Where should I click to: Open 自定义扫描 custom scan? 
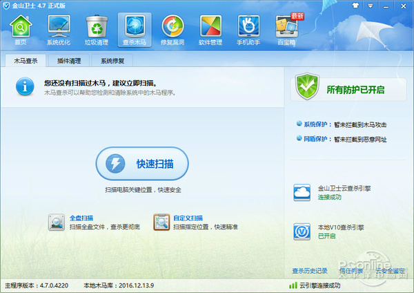click(188, 218)
